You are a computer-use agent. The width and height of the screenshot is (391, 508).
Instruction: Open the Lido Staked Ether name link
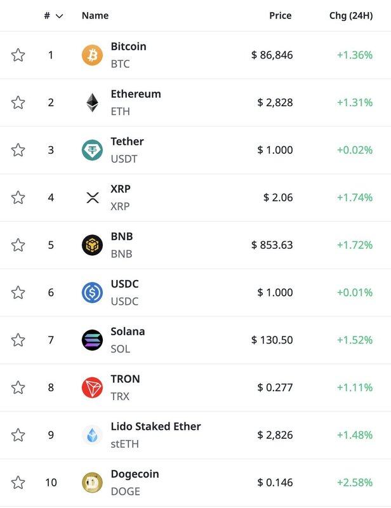pyautogui.click(x=156, y=427)
